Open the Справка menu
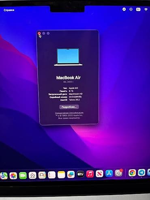 pos(9,10)
